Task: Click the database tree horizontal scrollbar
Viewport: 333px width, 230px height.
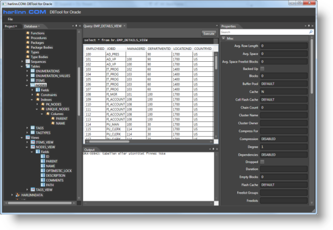Action: pos(41,203)
